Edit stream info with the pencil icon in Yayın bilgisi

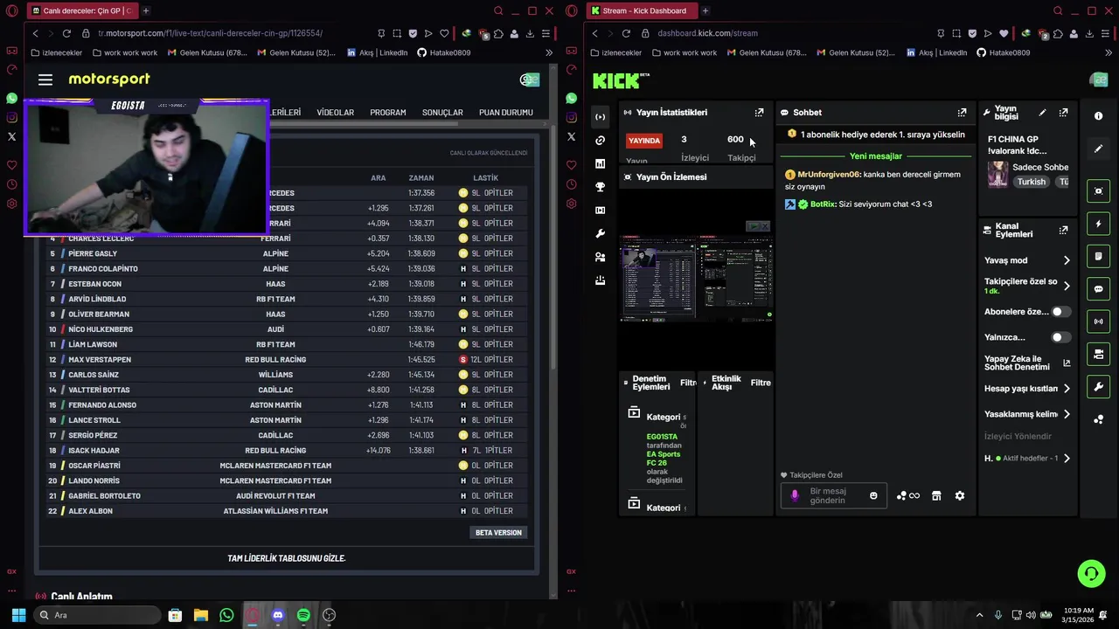click(1042, 113)
